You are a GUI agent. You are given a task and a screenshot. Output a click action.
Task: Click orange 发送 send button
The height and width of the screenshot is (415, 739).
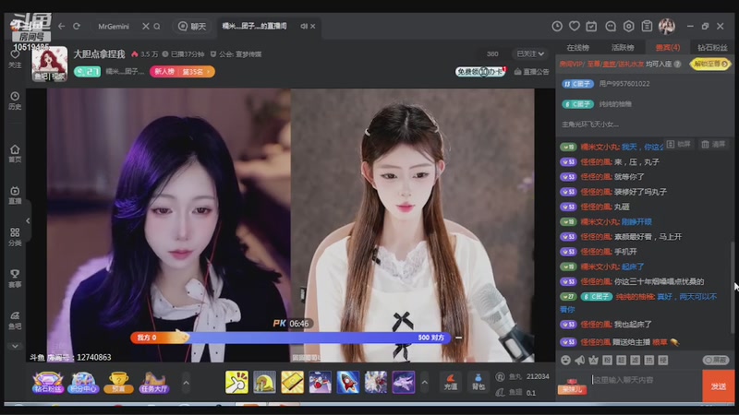click(719, 386)
